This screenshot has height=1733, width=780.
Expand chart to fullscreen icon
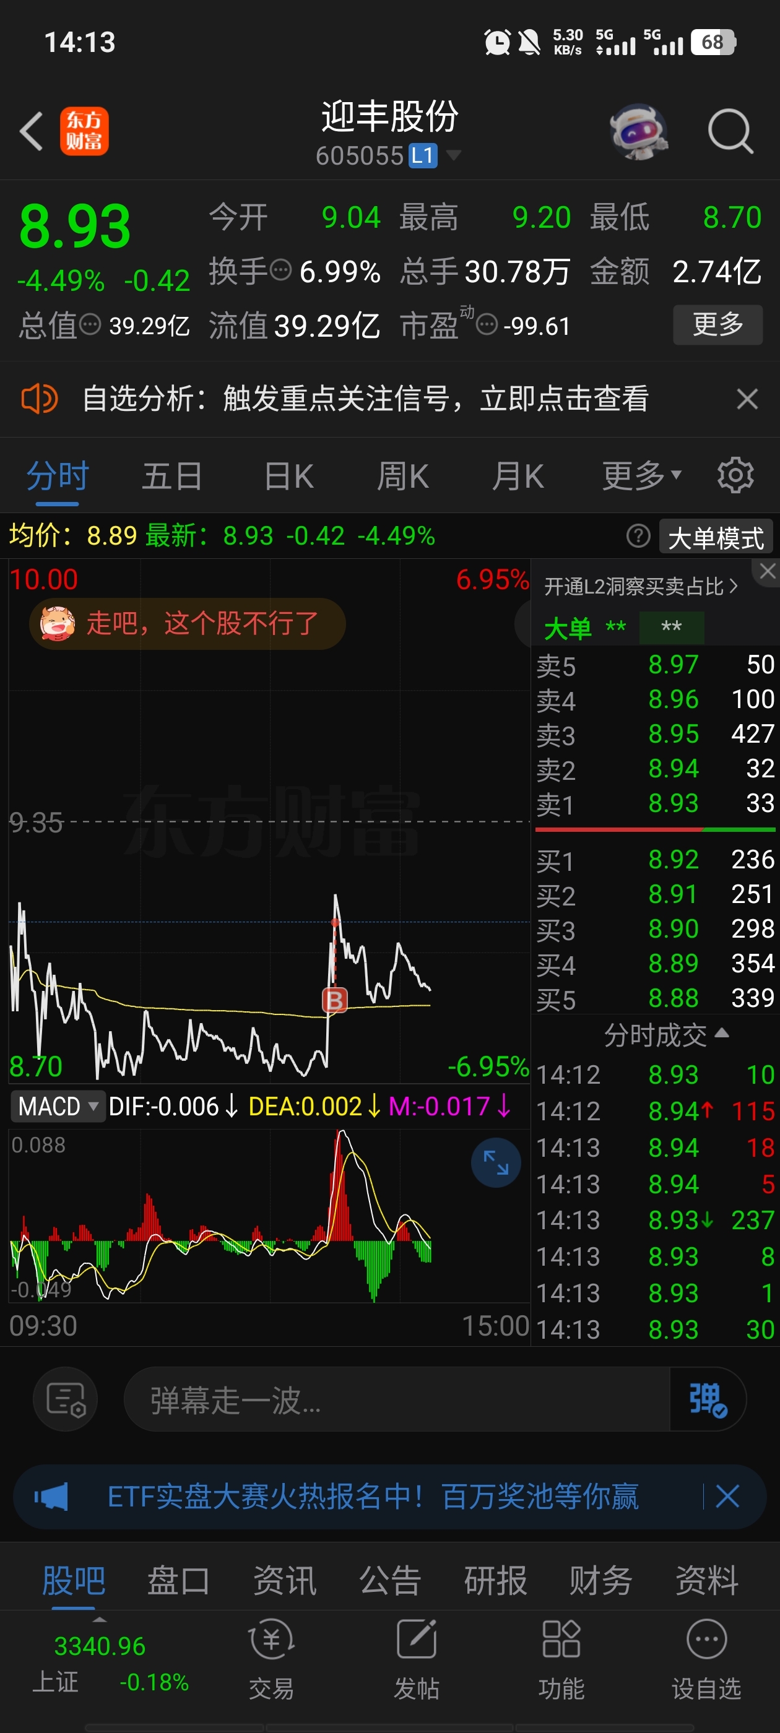pyautogui.click(x=496, y=1162)
